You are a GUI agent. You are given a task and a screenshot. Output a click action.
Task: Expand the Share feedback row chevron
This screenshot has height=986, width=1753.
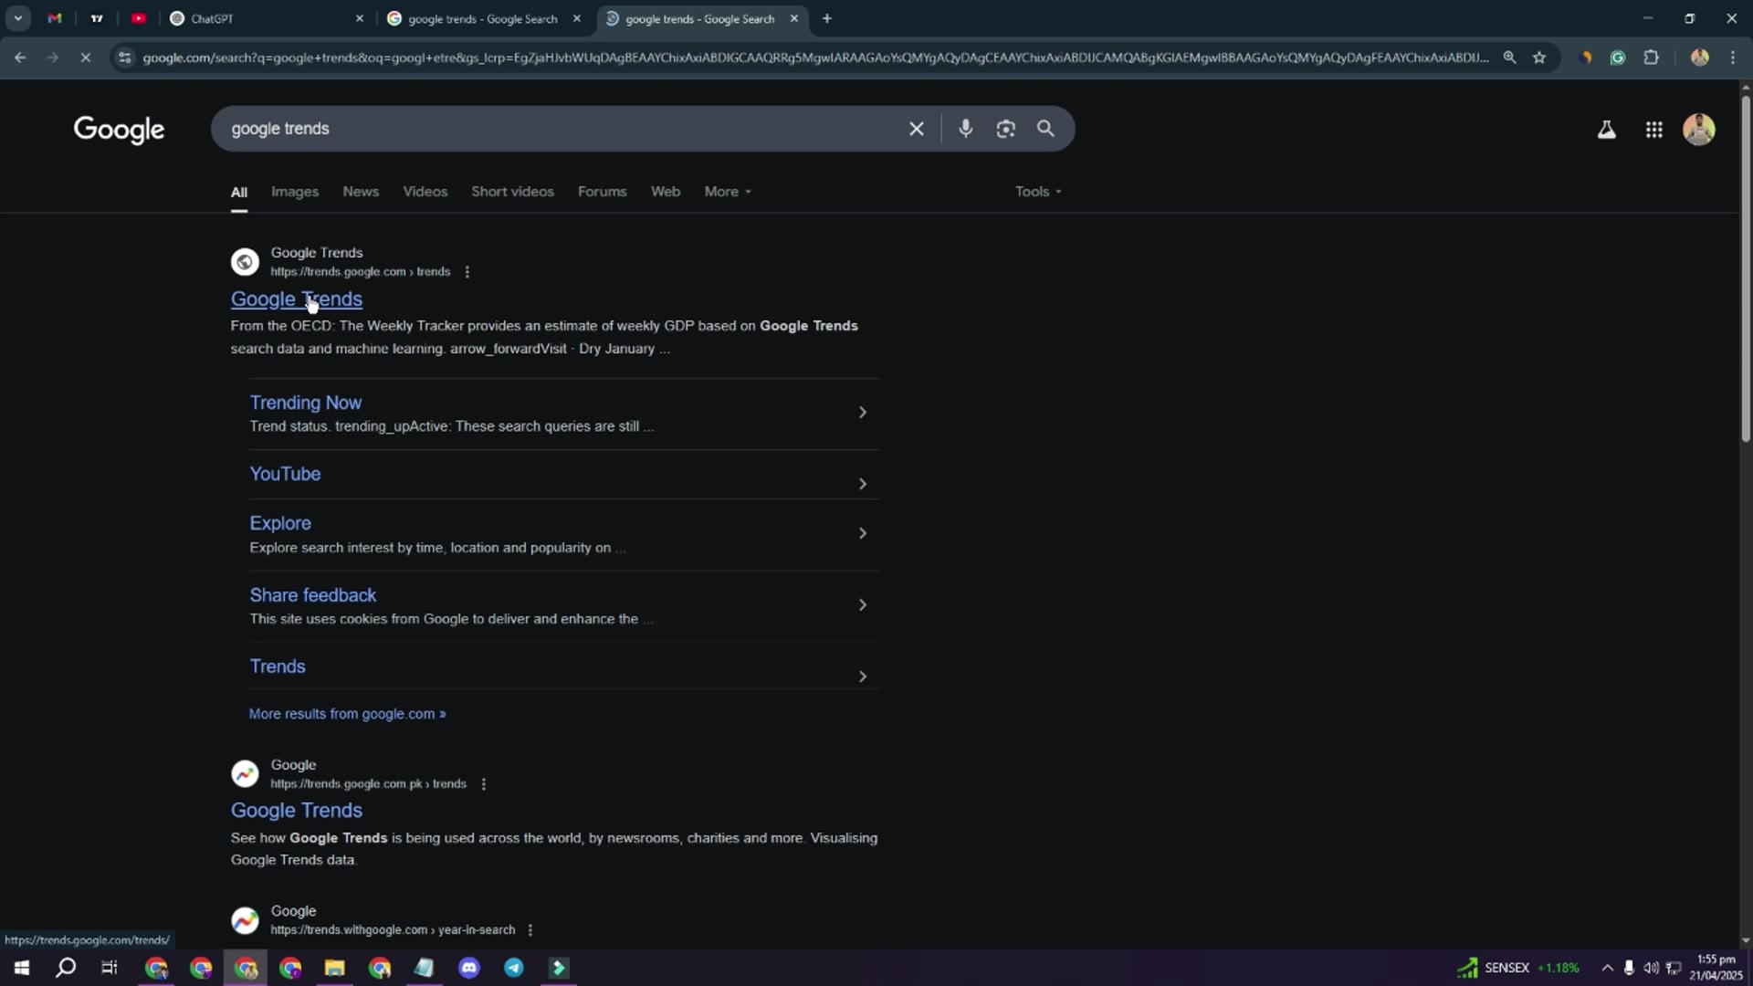(862, 605)
